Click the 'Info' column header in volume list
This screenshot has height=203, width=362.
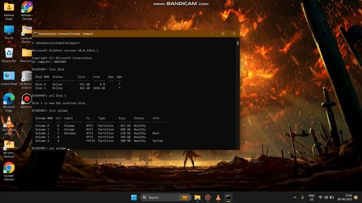pos(156,118)
